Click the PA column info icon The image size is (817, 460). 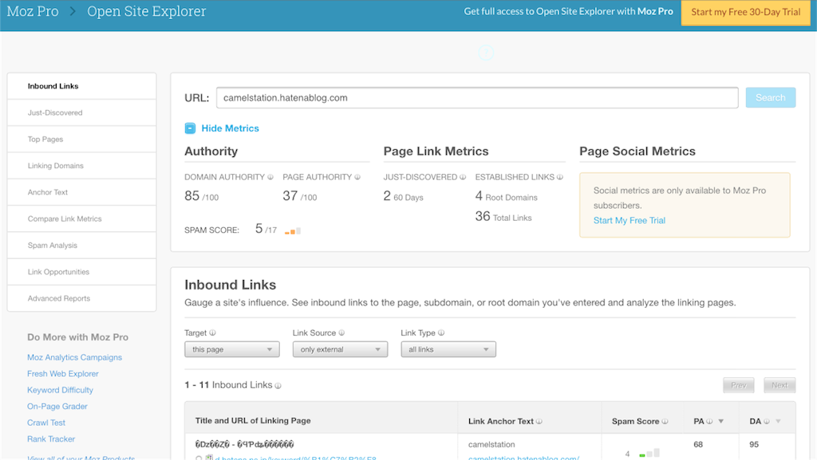click(709, 422)
